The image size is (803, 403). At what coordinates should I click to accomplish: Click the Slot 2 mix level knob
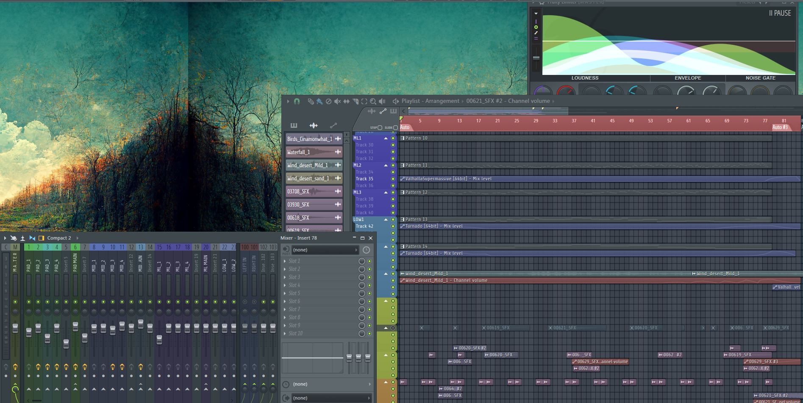pos(362,269)
